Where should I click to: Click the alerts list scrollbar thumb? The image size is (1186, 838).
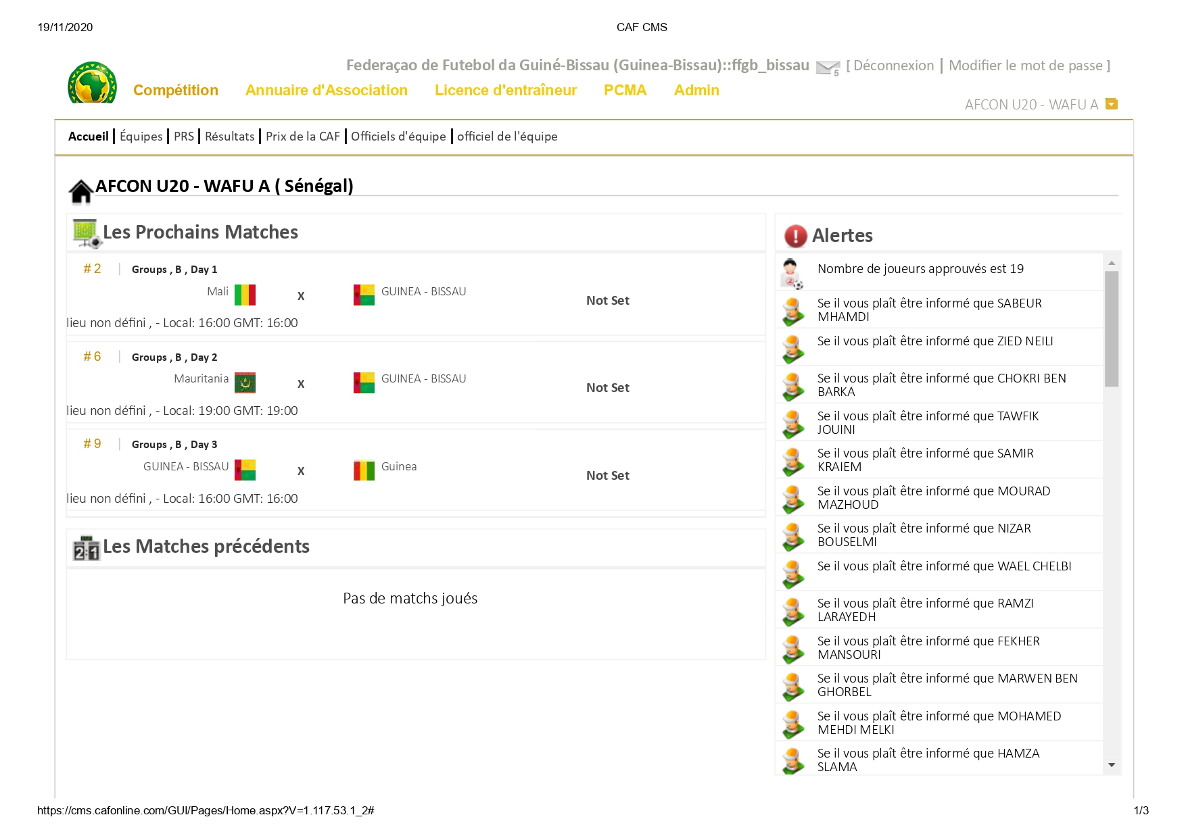click(1112, 329)
